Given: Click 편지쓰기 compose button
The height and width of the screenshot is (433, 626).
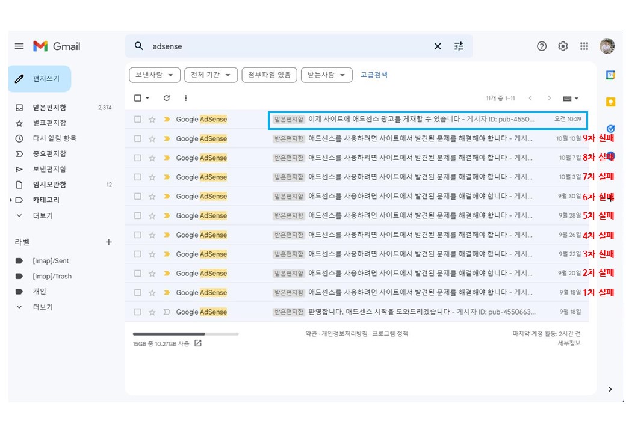Looking at the screenshot, I should (x=40, y=79).
